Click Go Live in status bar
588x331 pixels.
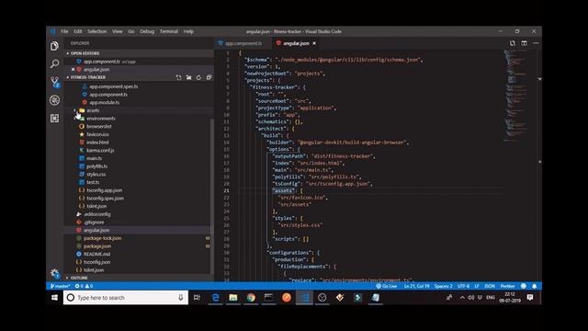[x=386, y=286]
